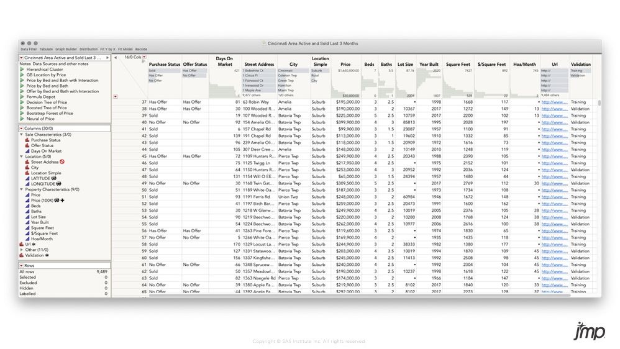
Task: Run the Bootstrap Forest of Price script arrow
Action: pos(22,114)
